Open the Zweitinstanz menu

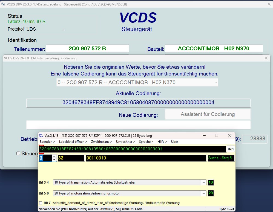point(102,142)
